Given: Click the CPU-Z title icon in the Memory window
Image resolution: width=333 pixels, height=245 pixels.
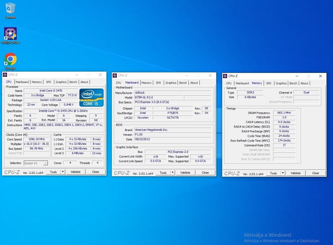Looking at the screenshot, I should coord(225,76).
